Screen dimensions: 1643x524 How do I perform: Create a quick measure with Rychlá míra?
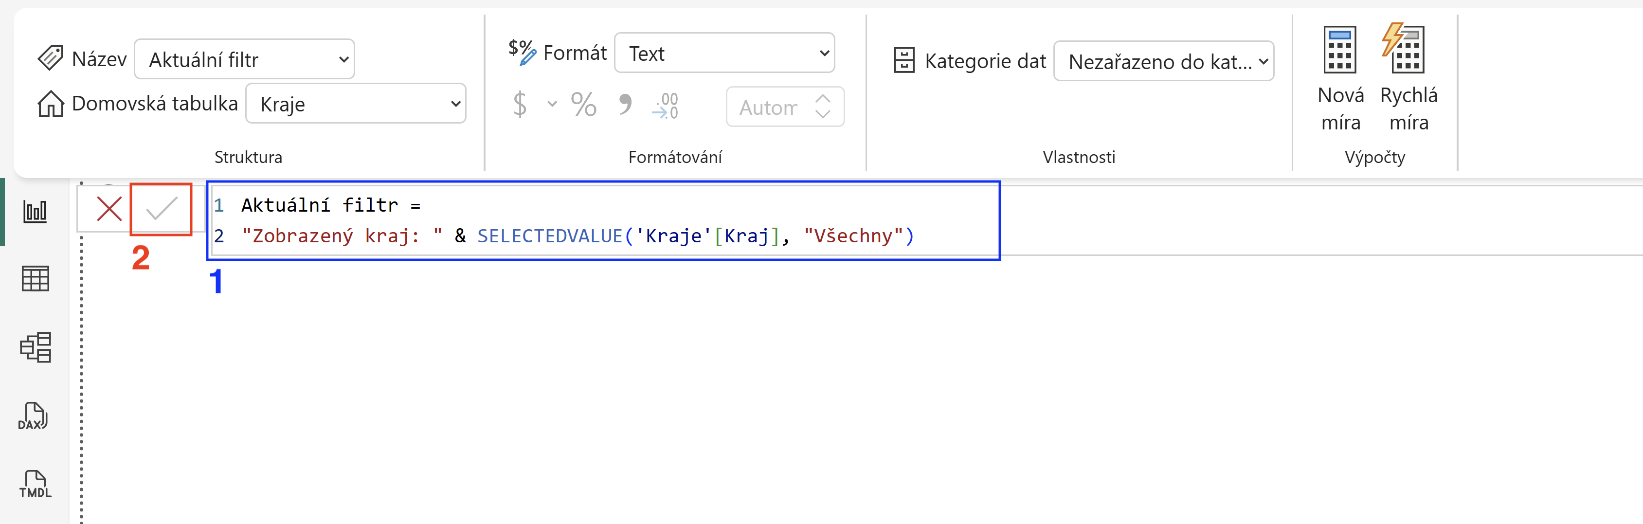point(1408,78)
